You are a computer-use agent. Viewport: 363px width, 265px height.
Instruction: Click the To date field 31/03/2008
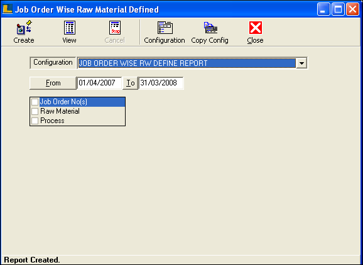point(161,83)
